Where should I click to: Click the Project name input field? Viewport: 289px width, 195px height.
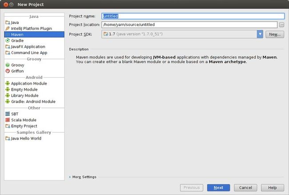(193, 16)
